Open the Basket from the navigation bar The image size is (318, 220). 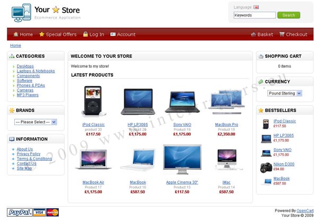262,34
